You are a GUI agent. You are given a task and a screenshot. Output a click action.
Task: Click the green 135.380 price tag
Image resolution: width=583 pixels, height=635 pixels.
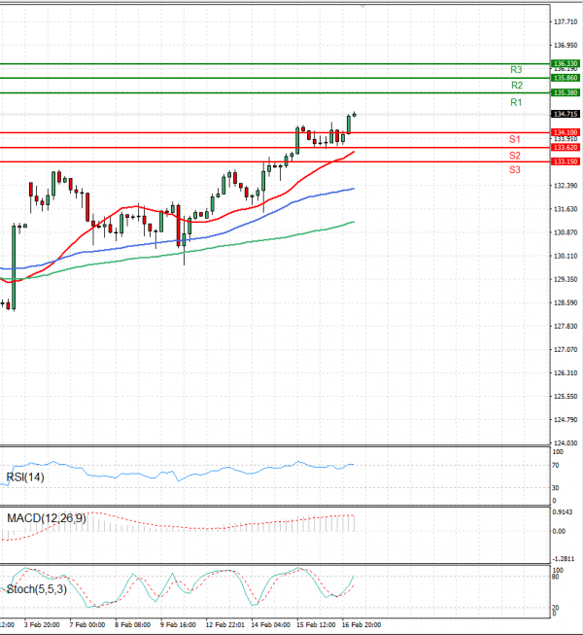pyautogui.click(x=566, y=92)
